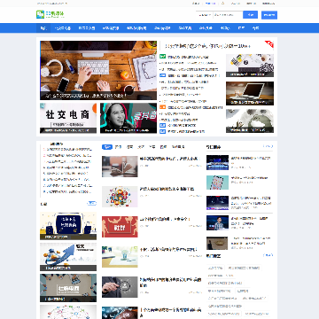Open the flat-lay desk accessories thumbnail
319x319 pixels.
point(250,66)
